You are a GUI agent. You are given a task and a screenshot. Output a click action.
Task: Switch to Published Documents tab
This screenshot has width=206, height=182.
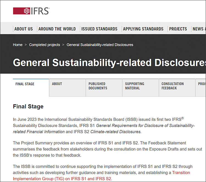coord(104,88)
